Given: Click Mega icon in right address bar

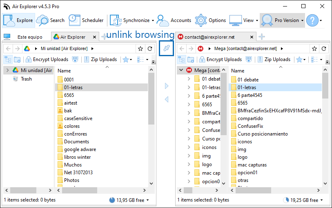Looking at the screenshot, I should pyautogui.click(x=201, y=49).
